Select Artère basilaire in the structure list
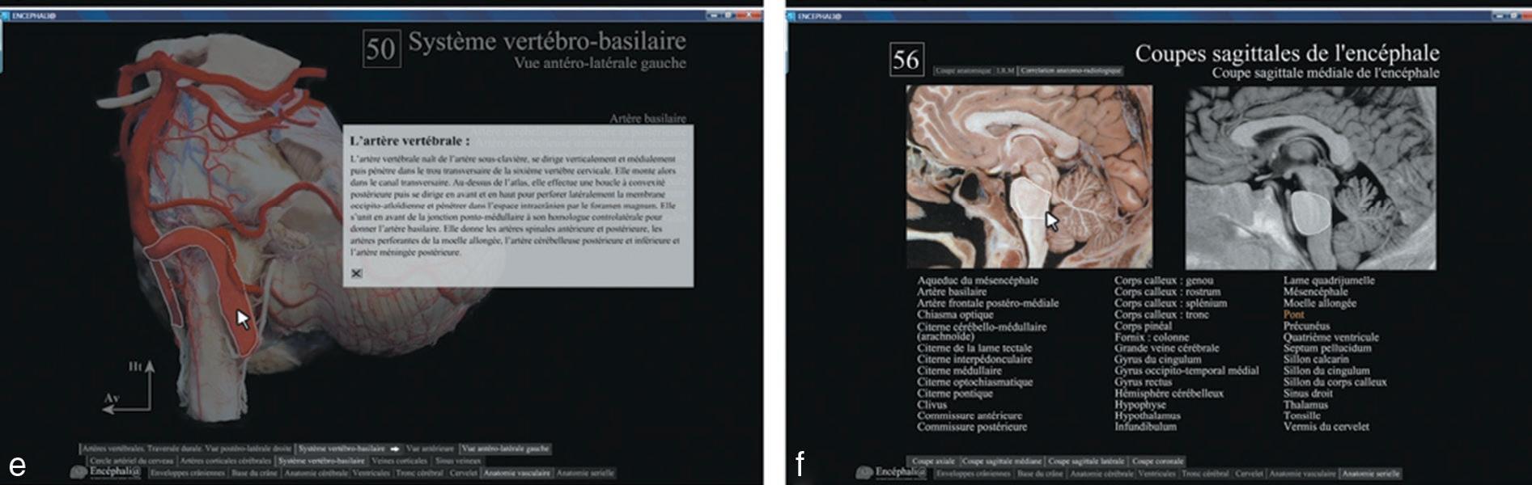Image resolution: width=1532 pixels, height=485 pixels. (952, 292)
